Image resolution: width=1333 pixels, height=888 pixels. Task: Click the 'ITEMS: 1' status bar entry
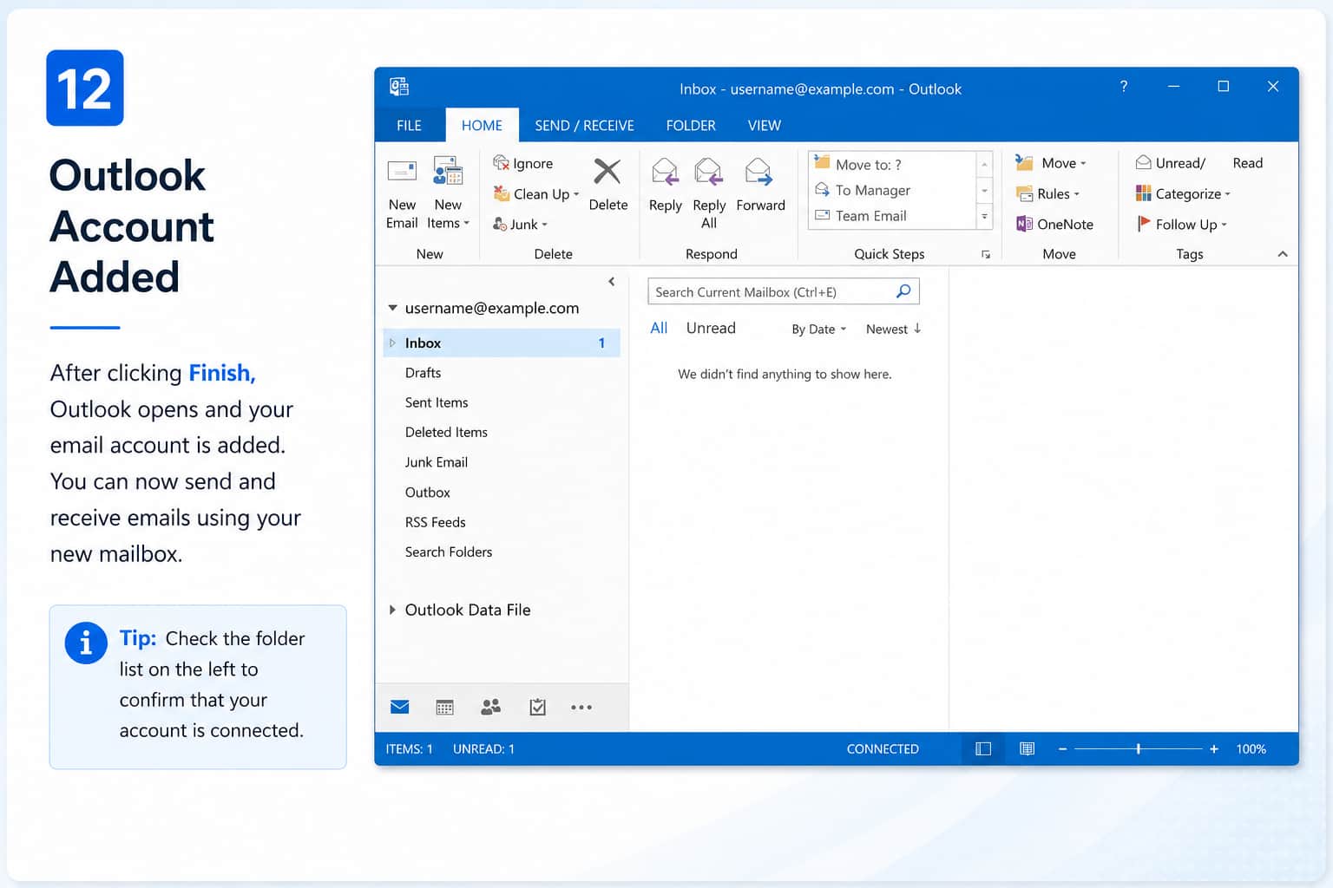[409, 749]
